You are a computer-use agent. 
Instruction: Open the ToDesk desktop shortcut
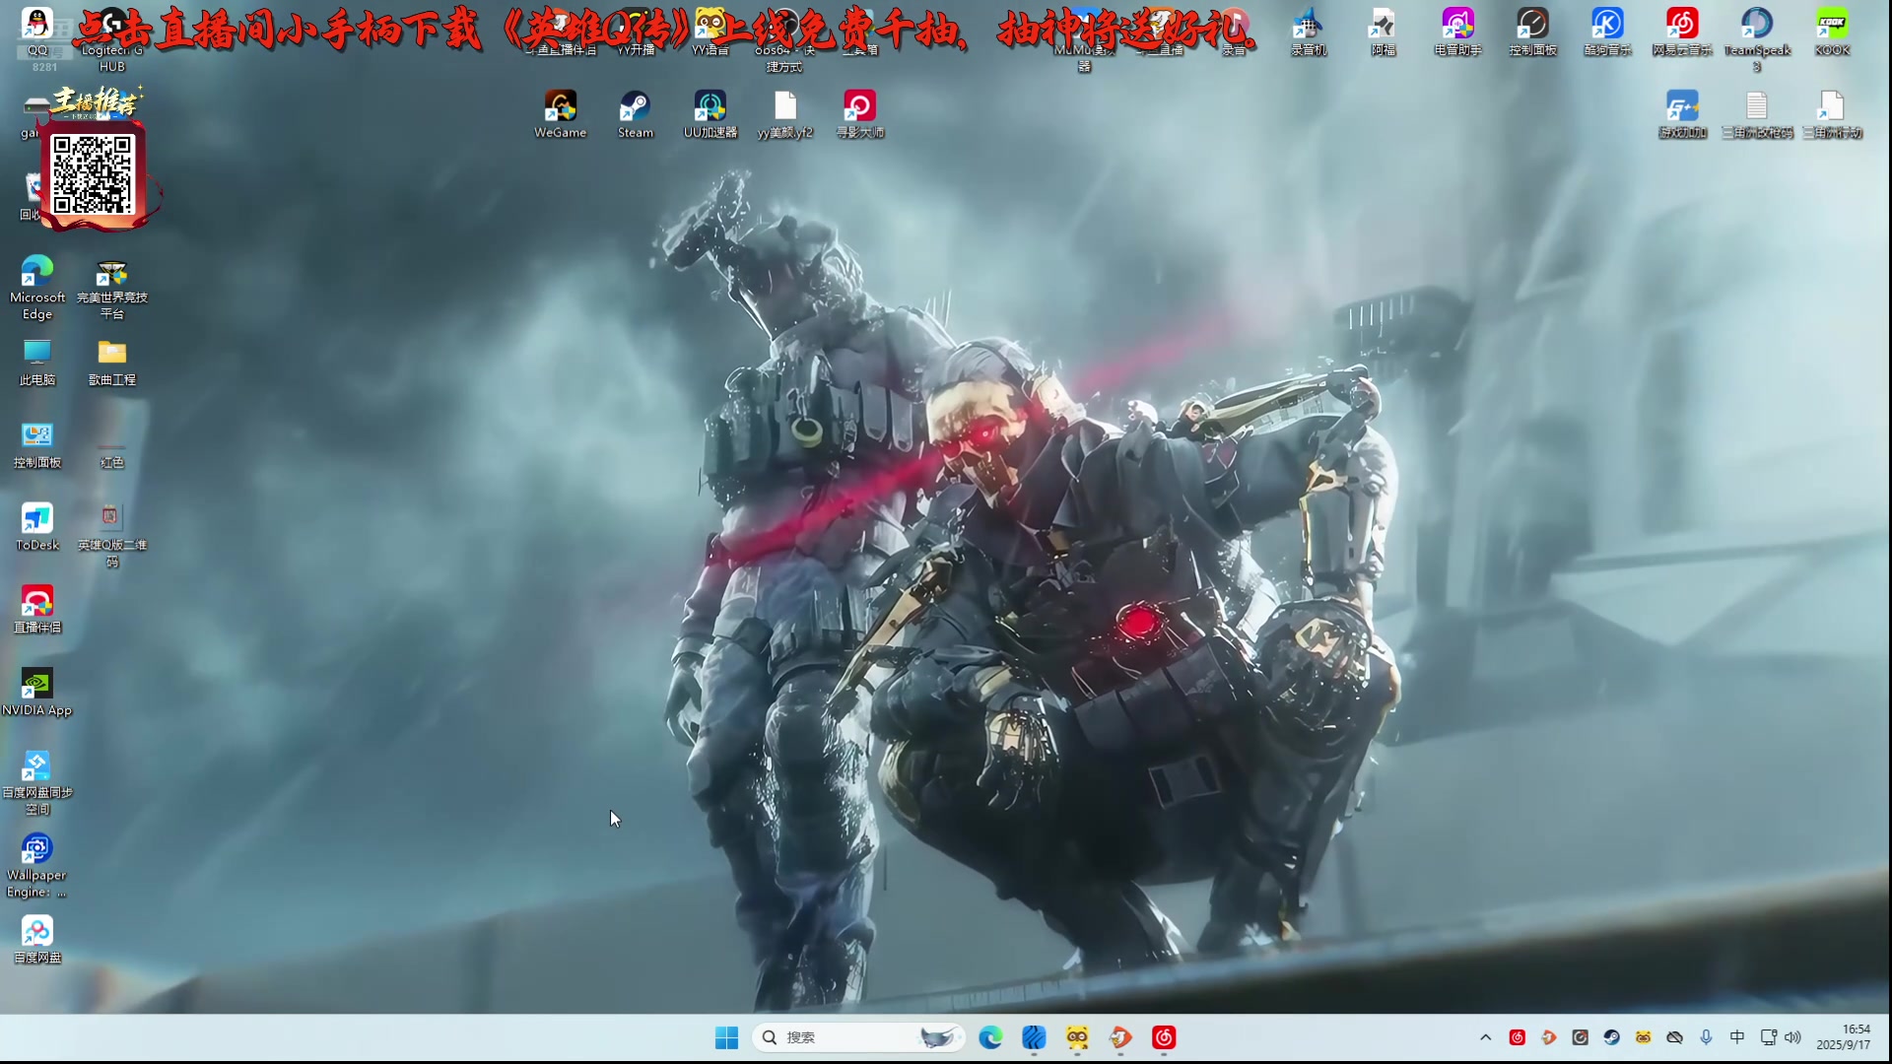37,527
